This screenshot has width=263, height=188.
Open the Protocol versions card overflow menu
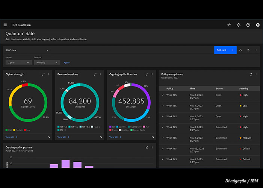tap(100, 74)
